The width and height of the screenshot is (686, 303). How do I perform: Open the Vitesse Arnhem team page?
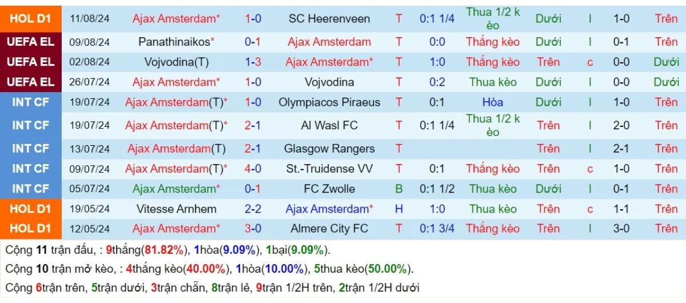[x=176, y=209]
